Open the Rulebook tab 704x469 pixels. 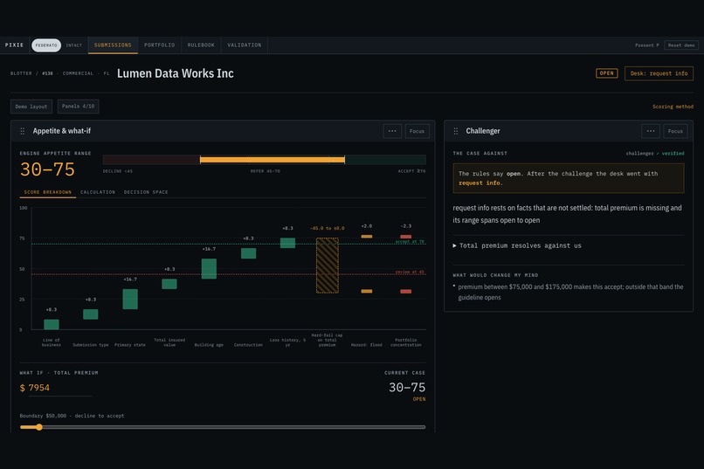tap(201, 45)
